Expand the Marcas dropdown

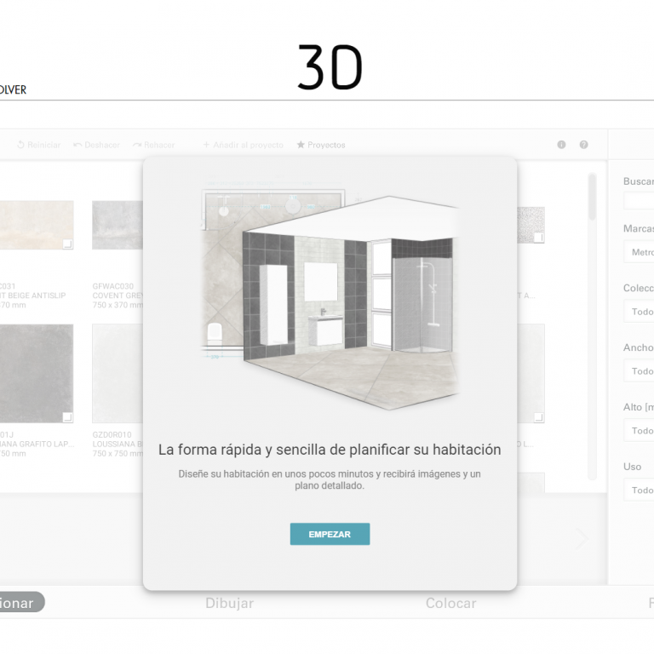click(x=640, y=252)
